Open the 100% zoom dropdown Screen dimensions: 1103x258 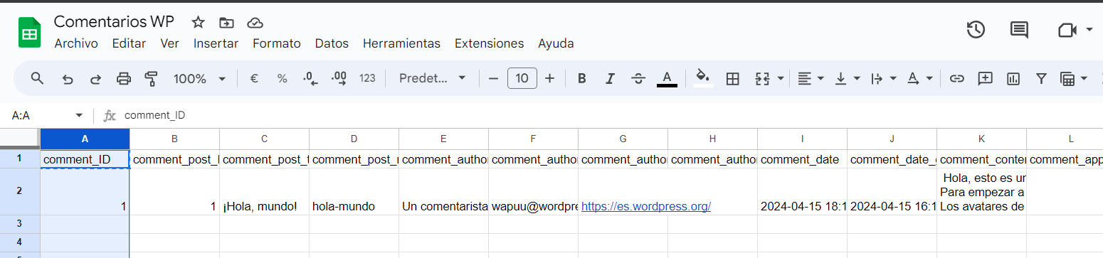coord(199,78)
